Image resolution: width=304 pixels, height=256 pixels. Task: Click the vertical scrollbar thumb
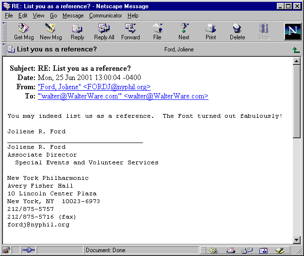pos(296,101)
